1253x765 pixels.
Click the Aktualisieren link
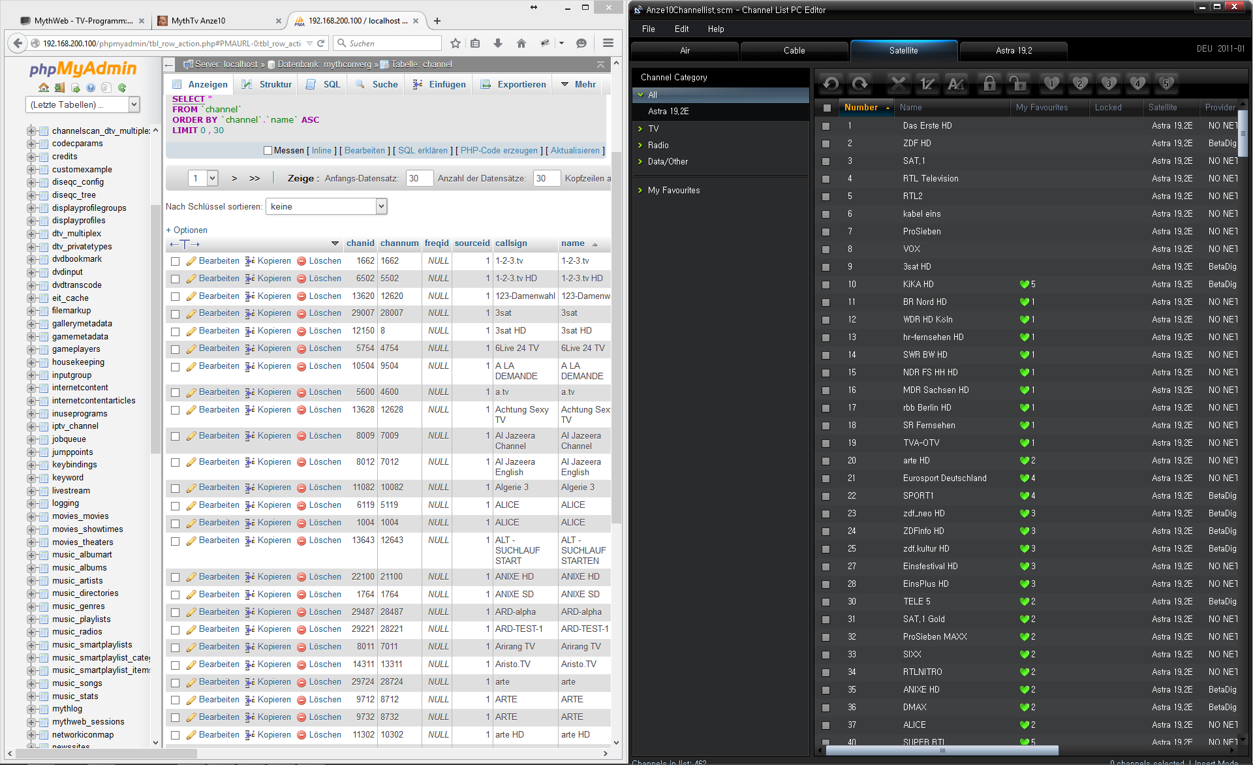click(575, 151)
